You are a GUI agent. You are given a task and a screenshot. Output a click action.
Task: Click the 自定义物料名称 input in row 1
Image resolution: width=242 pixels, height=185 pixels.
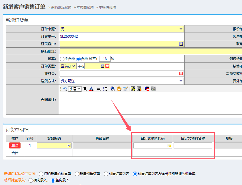pyautogui.click(x=193, y=145)
